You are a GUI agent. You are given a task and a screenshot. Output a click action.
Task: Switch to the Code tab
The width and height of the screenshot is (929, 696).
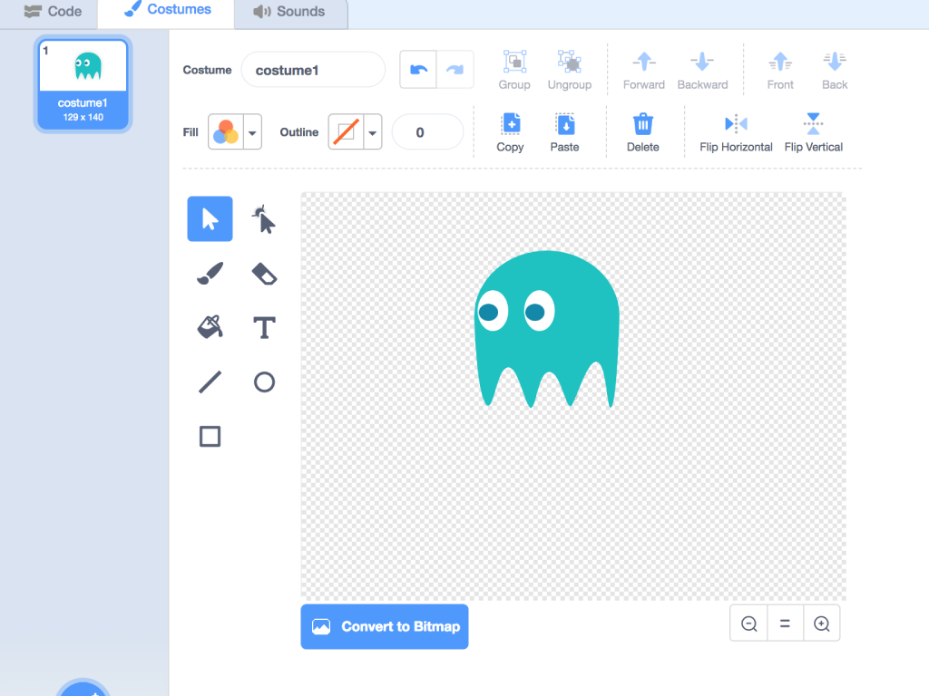click(x=53, y=11)
